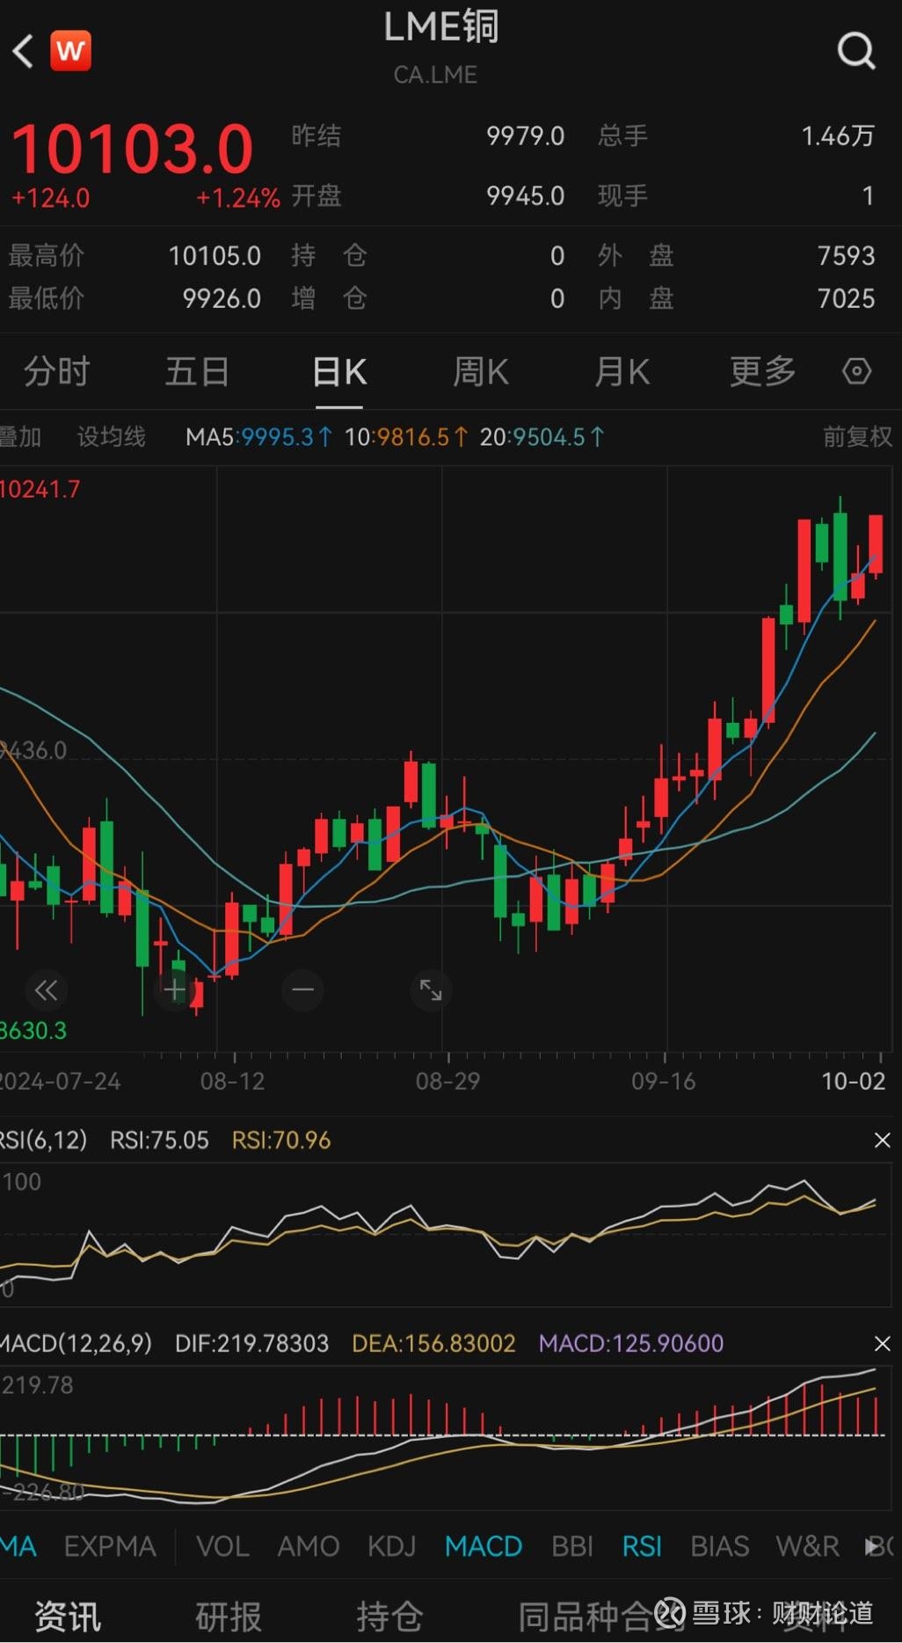Open chart settings hexagon icon

point(856,371)
